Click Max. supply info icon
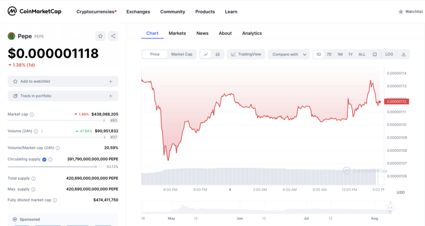This screenshot has height=226, width=425. click(x=33, y=189)
